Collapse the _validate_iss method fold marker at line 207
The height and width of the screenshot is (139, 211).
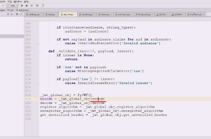click(39, 51)
